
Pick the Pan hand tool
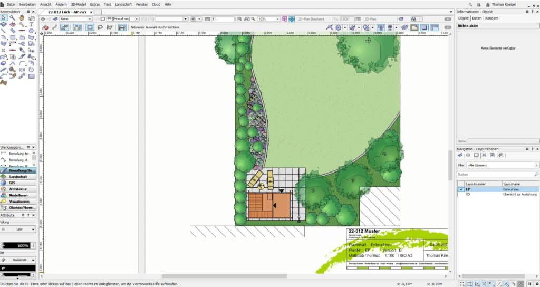pos(22,17)
